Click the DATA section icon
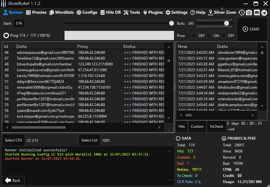Screen dimensions: 270x187 (178, 138)
